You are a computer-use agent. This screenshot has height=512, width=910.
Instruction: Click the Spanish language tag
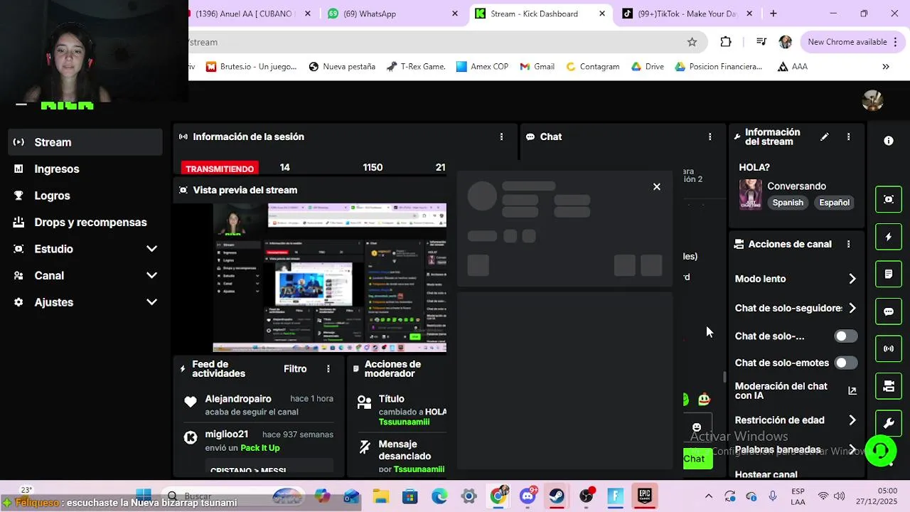click(x=788, y=203)
